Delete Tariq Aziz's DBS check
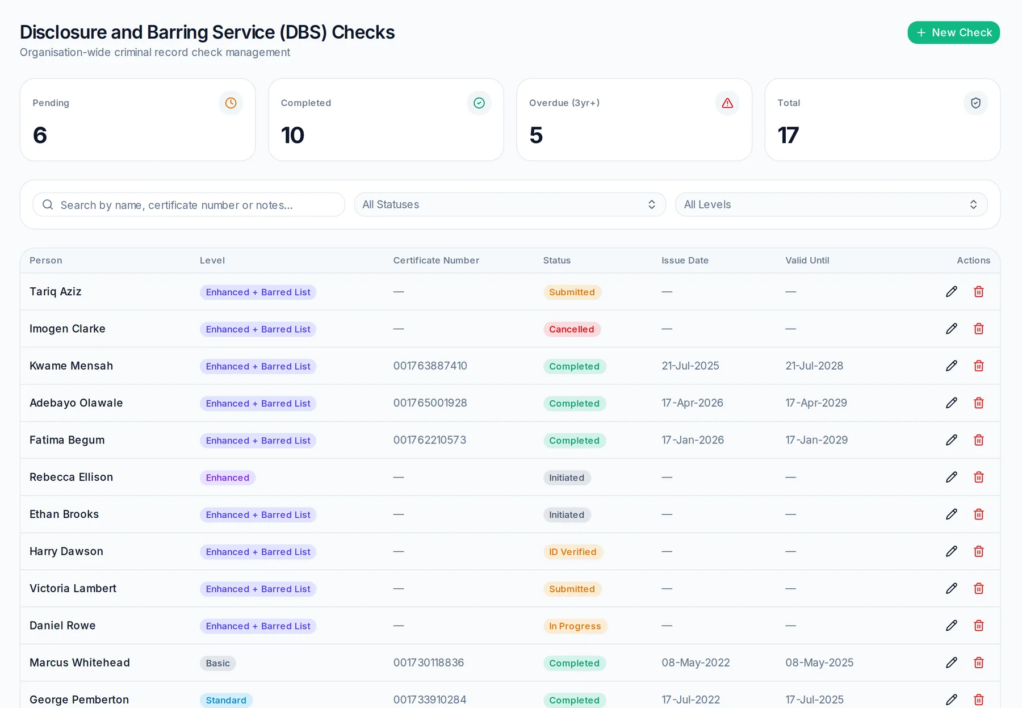Screen dimensions: 1022x708 (979, 291)
